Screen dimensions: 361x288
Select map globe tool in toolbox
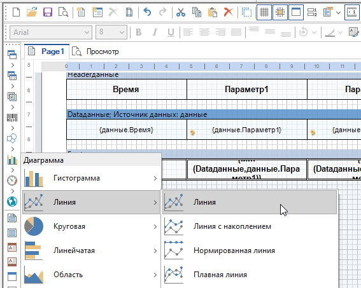[x=12, y=202]
